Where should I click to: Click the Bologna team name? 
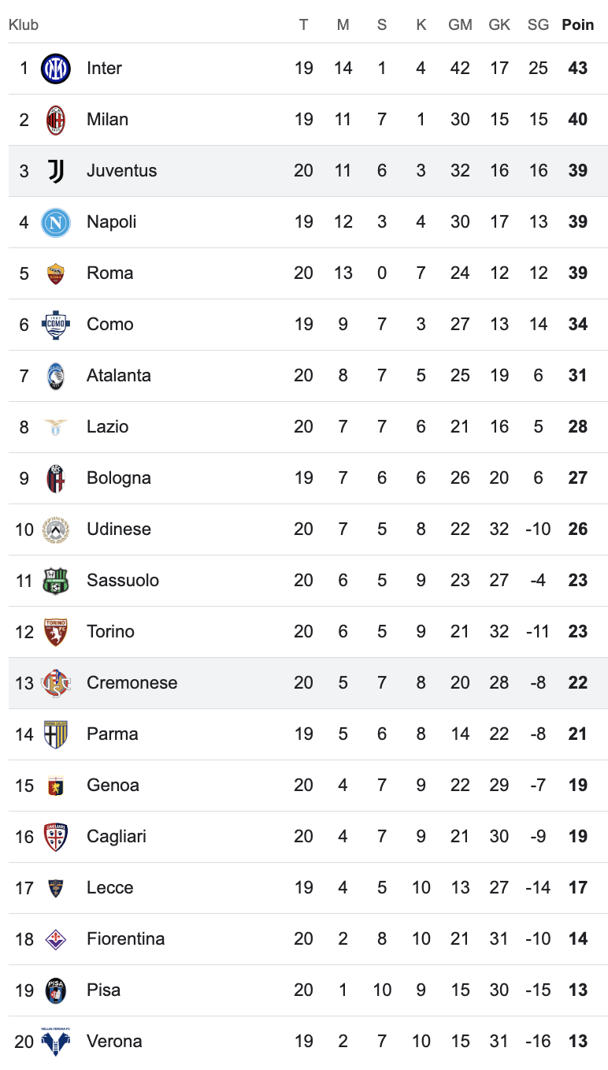tap(118, 478)
